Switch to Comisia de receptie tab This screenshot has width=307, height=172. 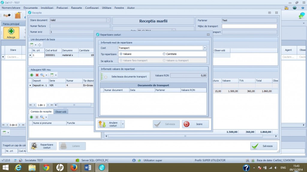point(41,112)
